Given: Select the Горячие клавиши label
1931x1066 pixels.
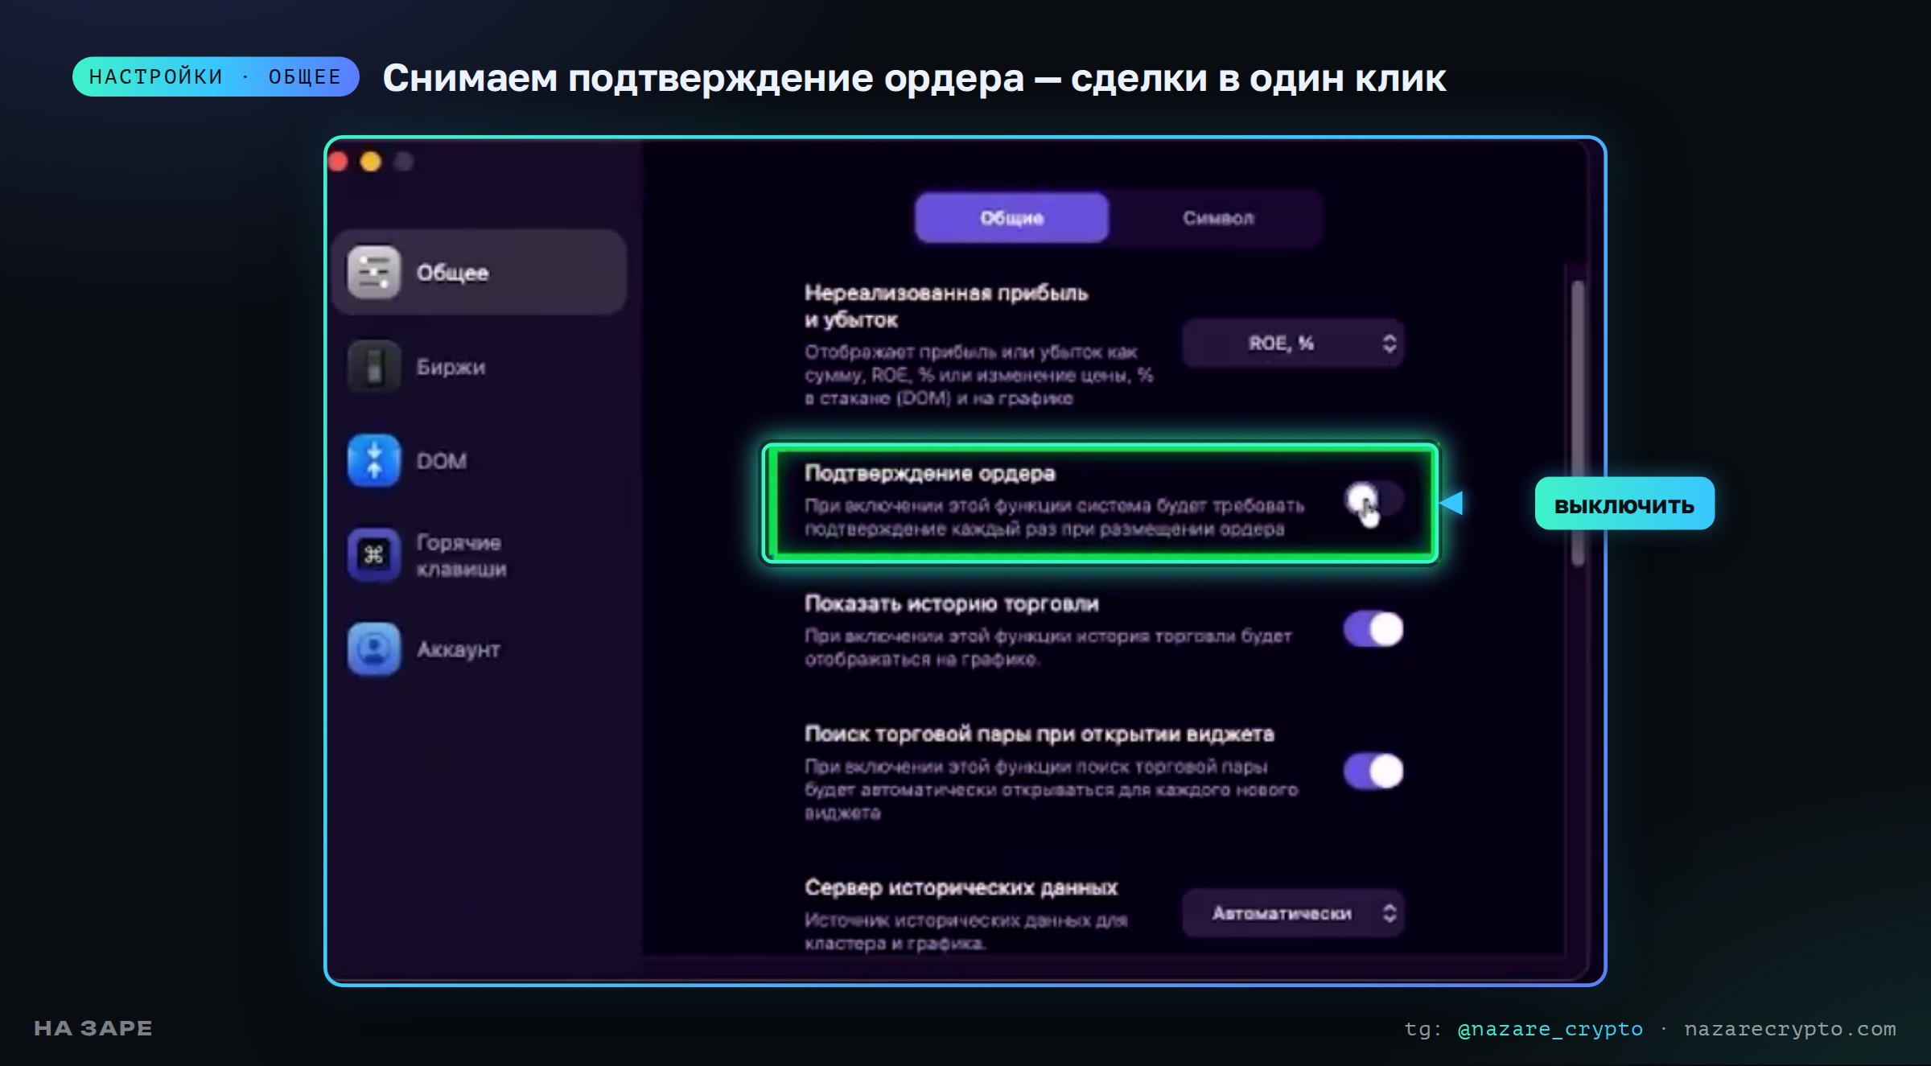Looking at the screenshot, I should coord(461,555).
